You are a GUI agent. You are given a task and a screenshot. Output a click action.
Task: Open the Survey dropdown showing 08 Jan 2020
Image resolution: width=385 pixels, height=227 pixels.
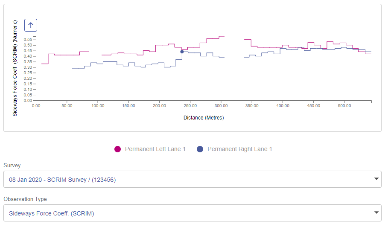[x=188, y=179]
